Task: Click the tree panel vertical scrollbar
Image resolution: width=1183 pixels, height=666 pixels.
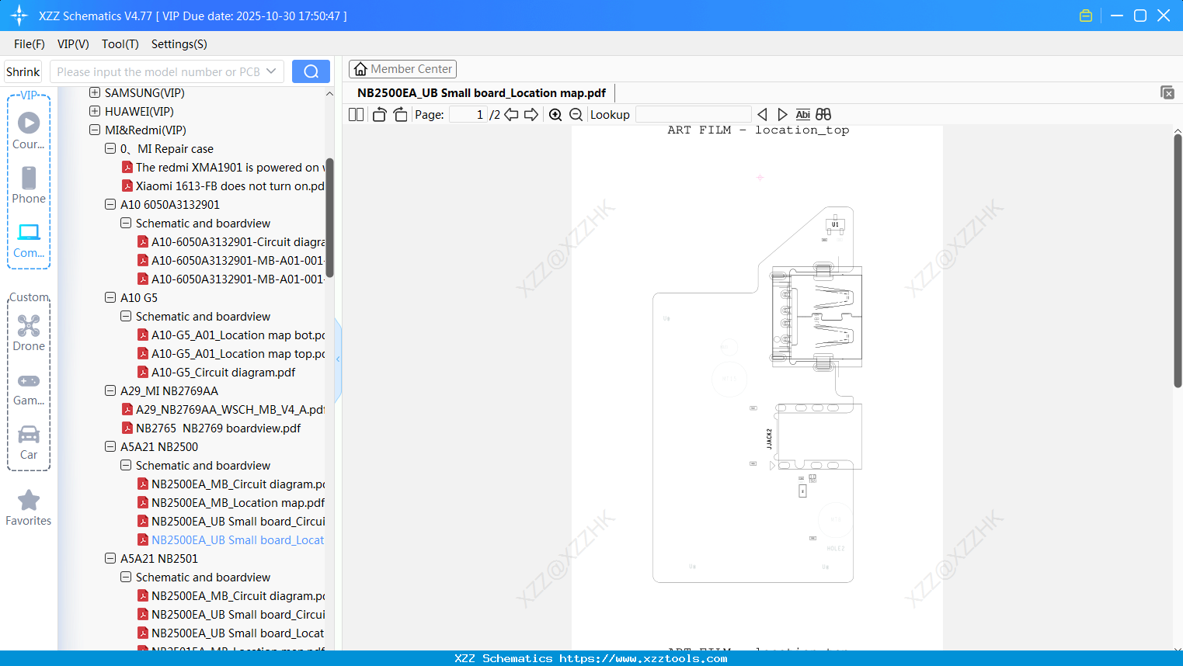Action: pos(329,217)
